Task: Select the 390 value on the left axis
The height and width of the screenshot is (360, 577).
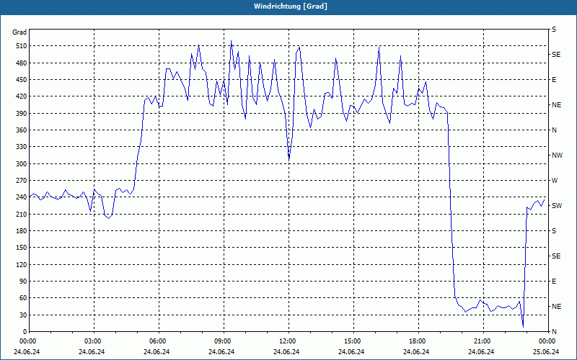Action: 20,114
